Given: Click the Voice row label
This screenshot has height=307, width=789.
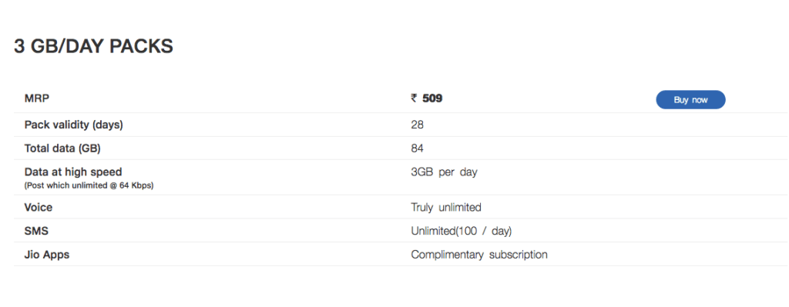Looking at the screenshot, I should (x=39, y=207).
